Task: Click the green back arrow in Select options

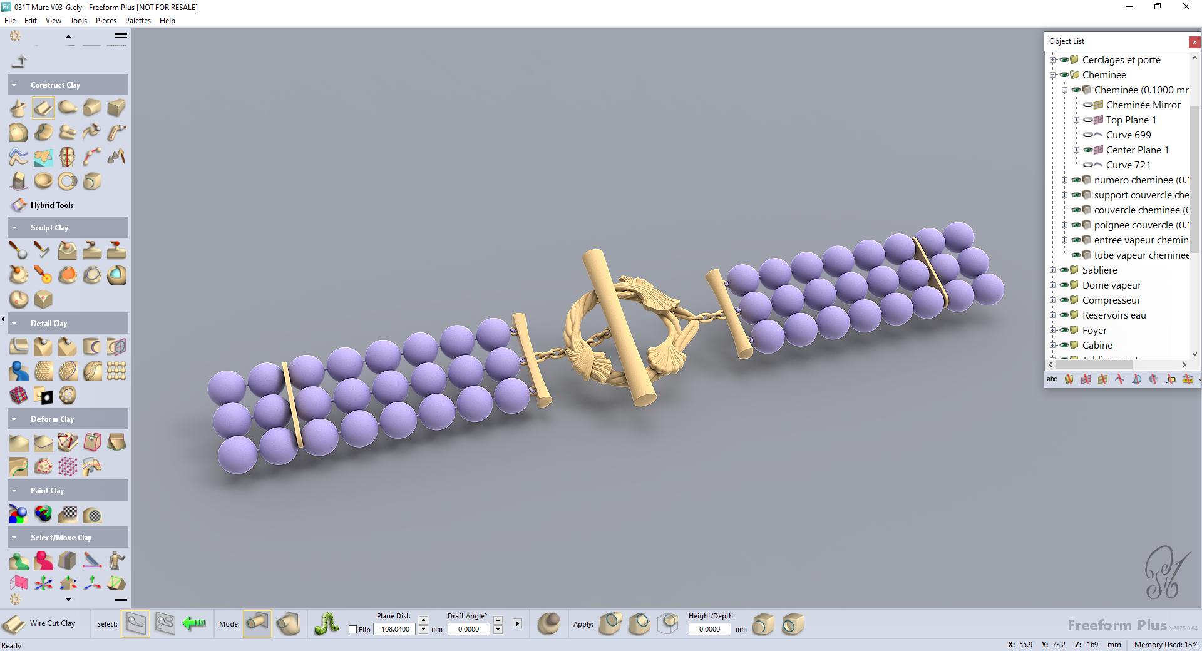Action: (194, 623)
